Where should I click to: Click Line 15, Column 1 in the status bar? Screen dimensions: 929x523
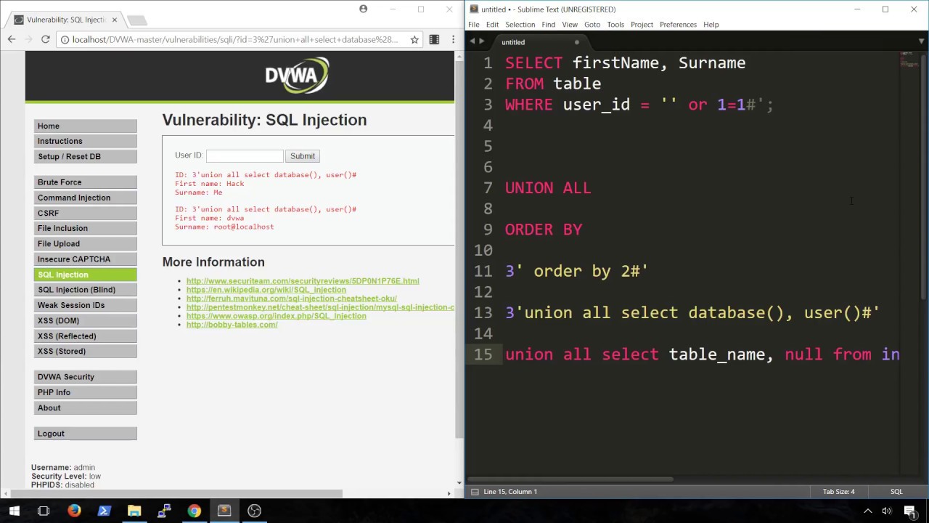pyautogui.click(x=510, y=492)
